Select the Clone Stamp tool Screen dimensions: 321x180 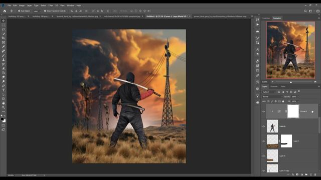[4, 60]
